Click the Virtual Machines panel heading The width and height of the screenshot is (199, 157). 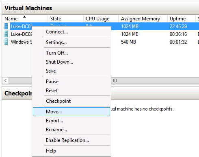tap(28, 8)
